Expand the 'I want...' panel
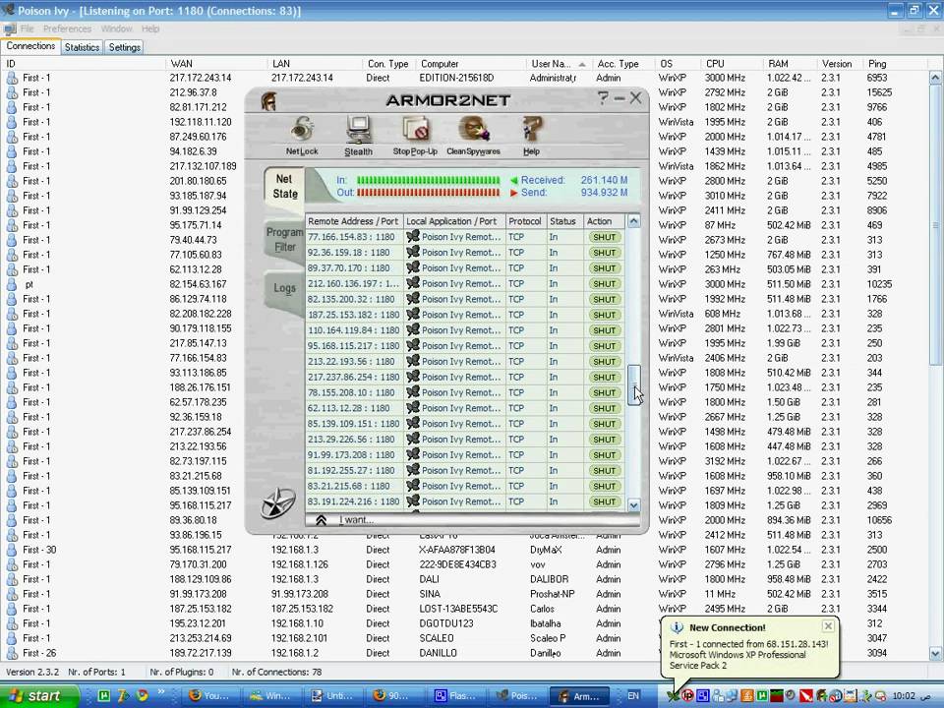 pyautogui.click(x=322, y=520)
